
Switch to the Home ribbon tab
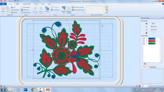[10, 4]
